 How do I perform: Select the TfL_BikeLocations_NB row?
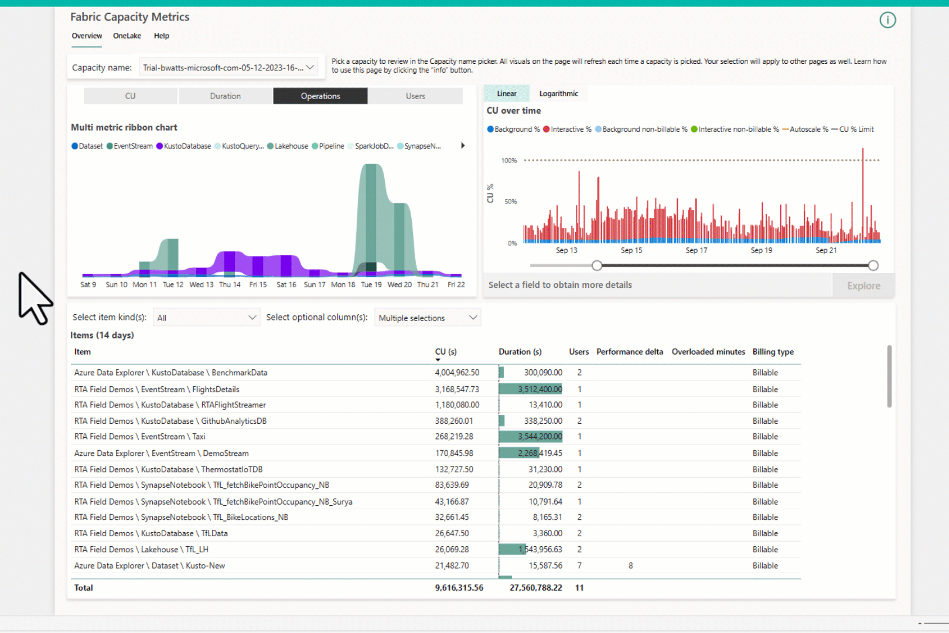point(435,518)
